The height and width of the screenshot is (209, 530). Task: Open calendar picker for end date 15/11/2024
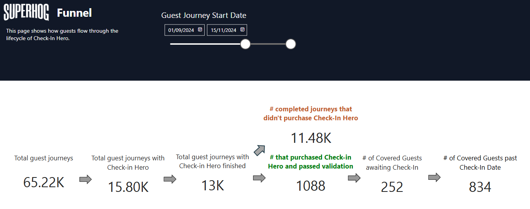[242, 30]
